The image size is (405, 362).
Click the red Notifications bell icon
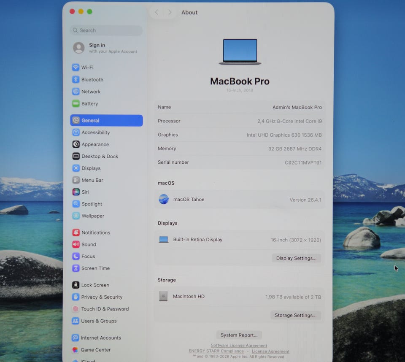pyautogui.click(x=76, y=232)
